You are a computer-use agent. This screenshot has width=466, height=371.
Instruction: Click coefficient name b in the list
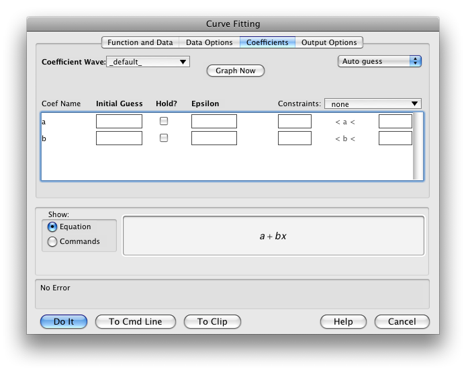click(44, 138)
